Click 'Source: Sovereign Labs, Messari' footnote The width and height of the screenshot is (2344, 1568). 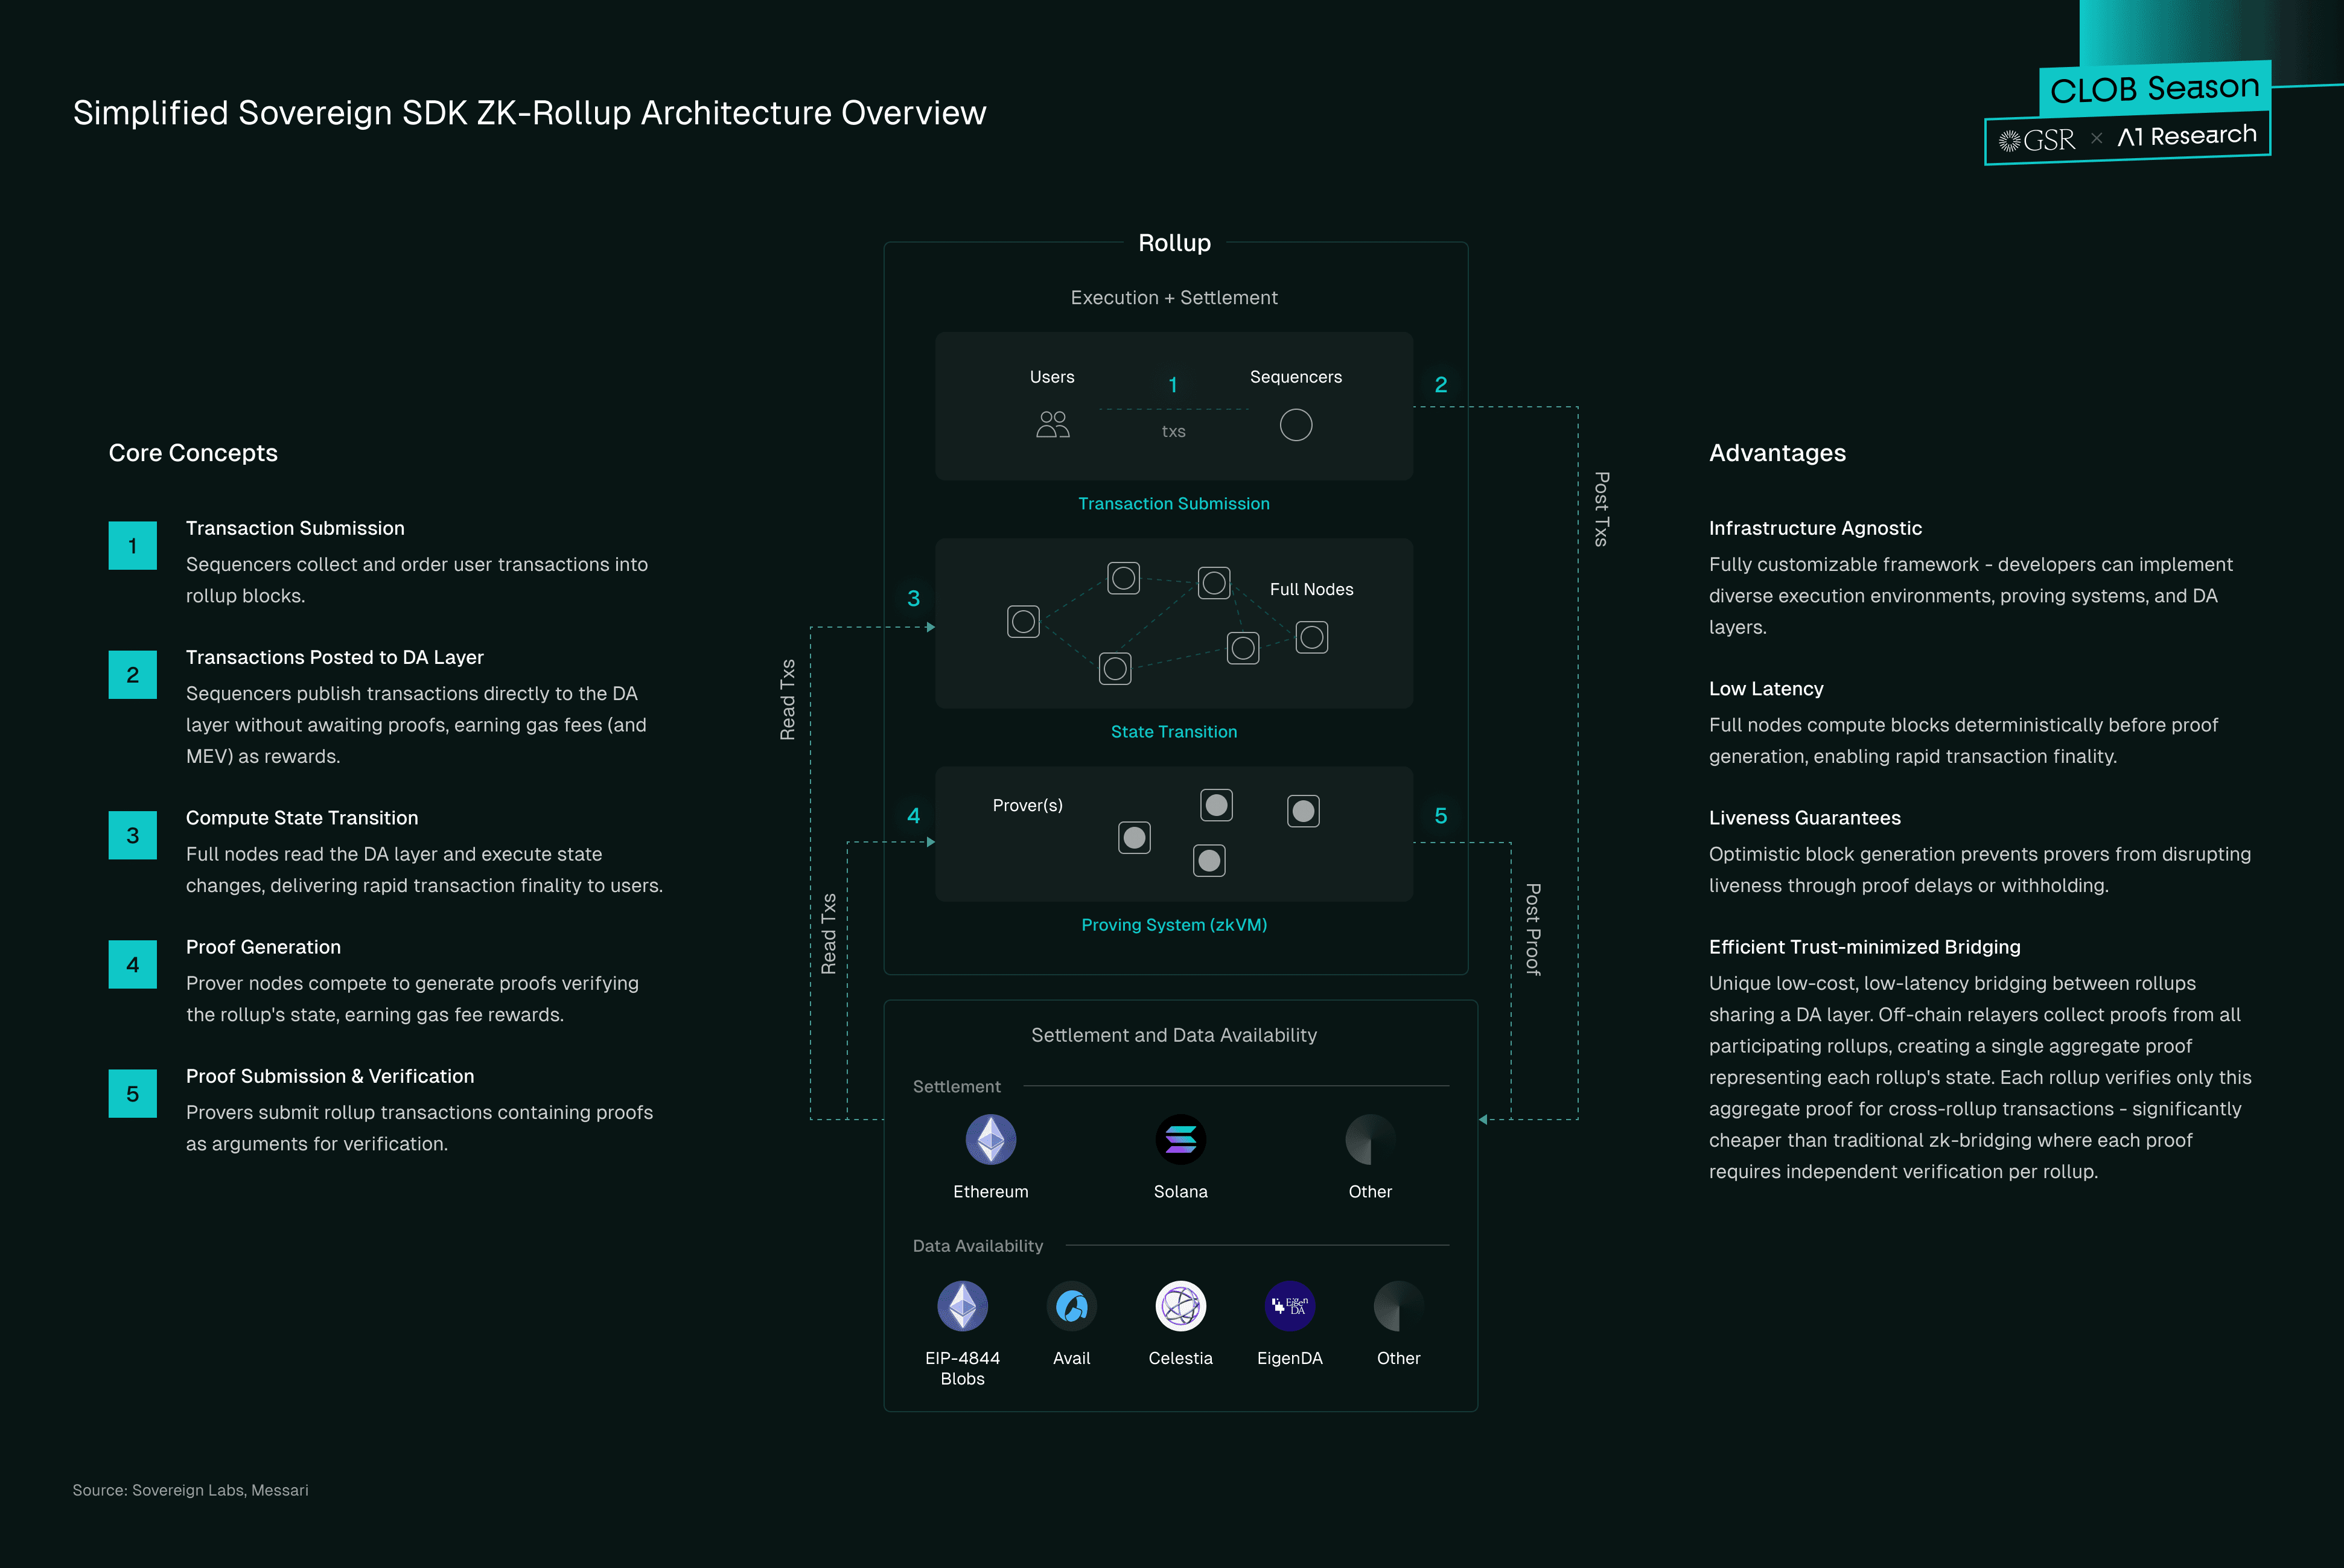coord(190,1490)
